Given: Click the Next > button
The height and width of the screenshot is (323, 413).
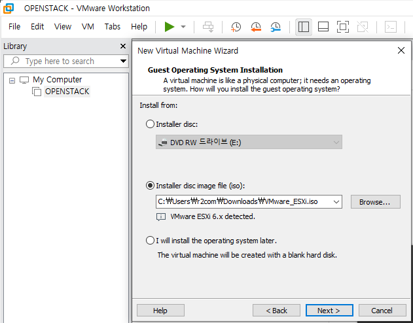Looking at the screenshot, I should click(x=329, y=311).
